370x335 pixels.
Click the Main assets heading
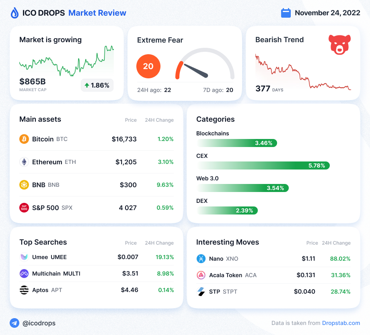coord(40,119)
